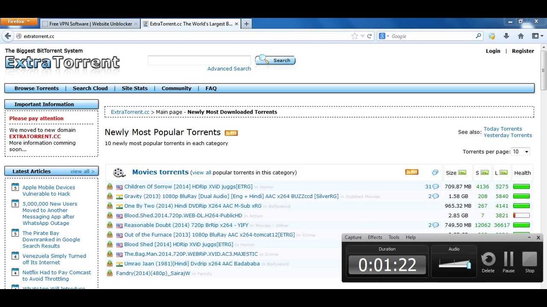Viewport: 547px width, 307px height.
Task: Focus the ExtraTorrent search input field
Action: (199, 60)
